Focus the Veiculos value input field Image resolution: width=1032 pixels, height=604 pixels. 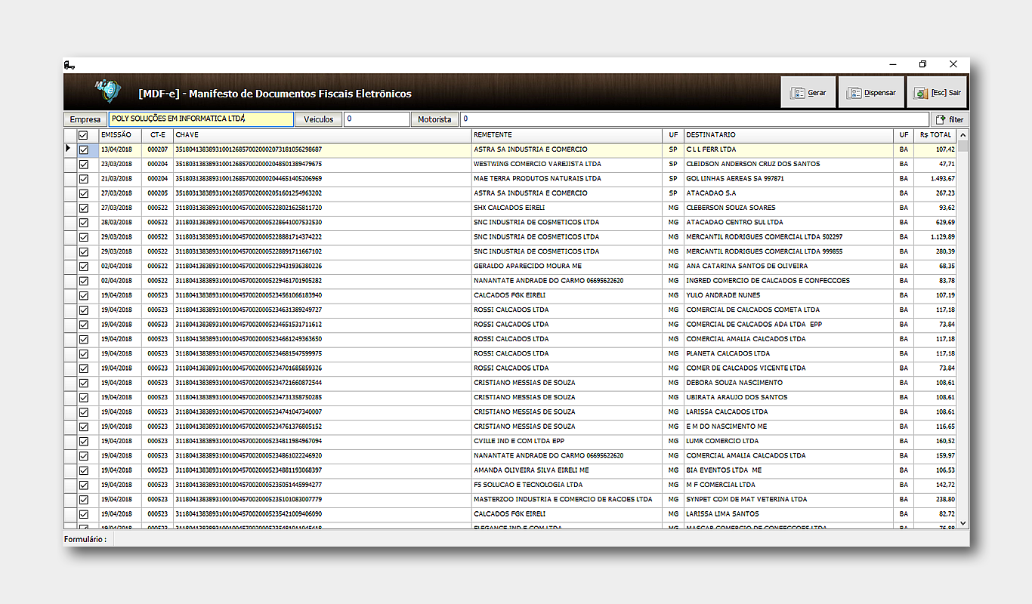point(377,119)
